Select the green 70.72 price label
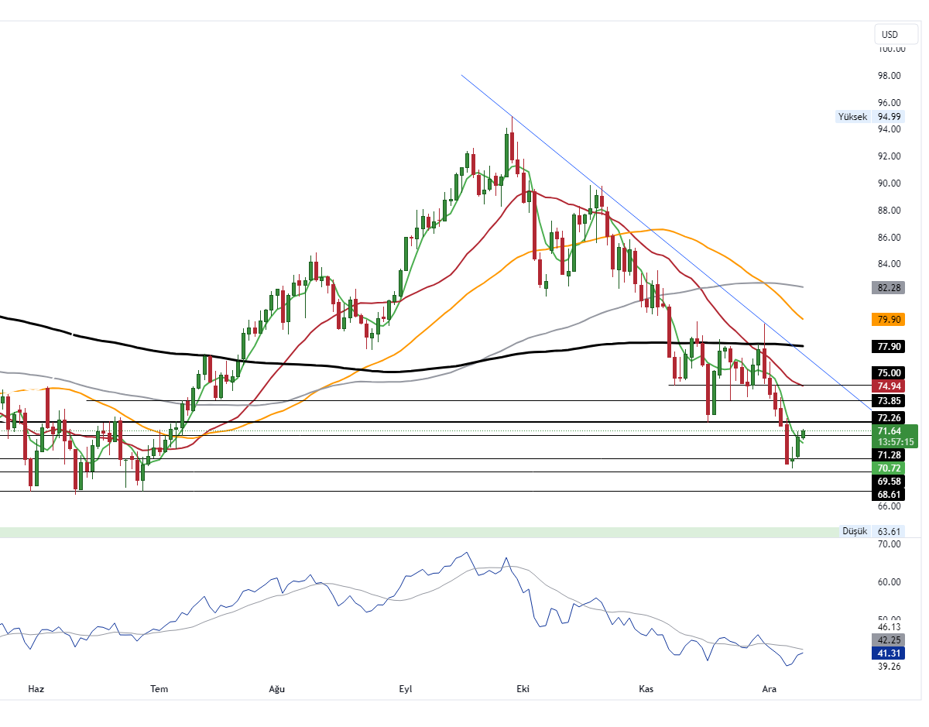The width and height of the screenshot is (929, 727). [887, 468]
